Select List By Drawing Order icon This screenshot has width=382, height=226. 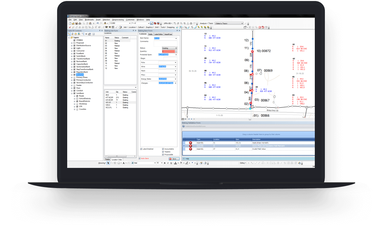pos(69,34)
